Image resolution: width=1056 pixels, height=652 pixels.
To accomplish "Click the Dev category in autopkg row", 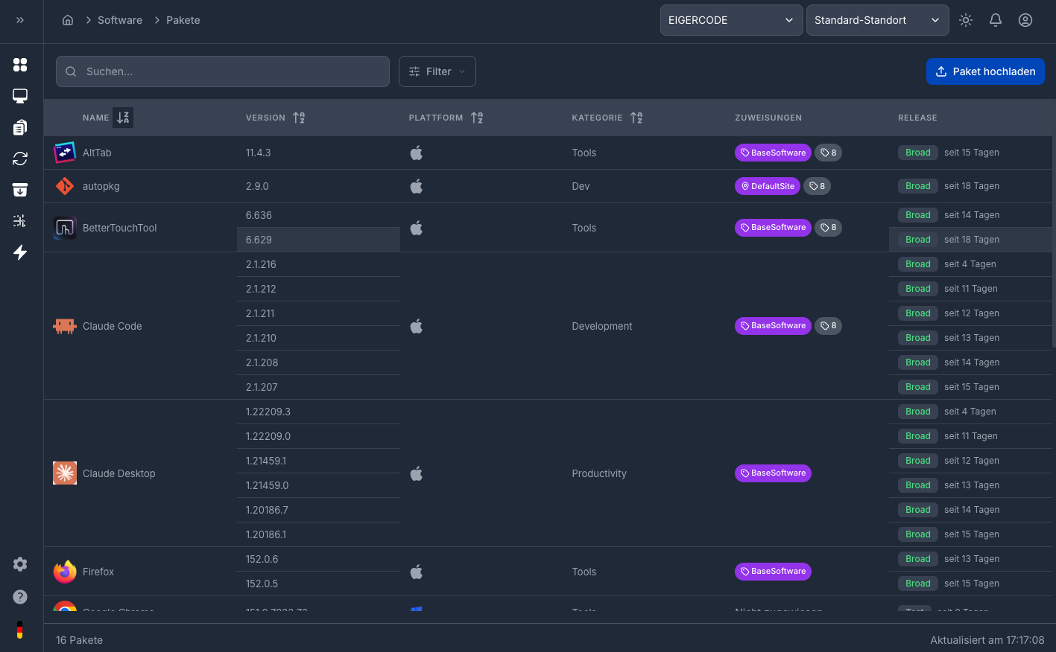I will pos(581,186).
